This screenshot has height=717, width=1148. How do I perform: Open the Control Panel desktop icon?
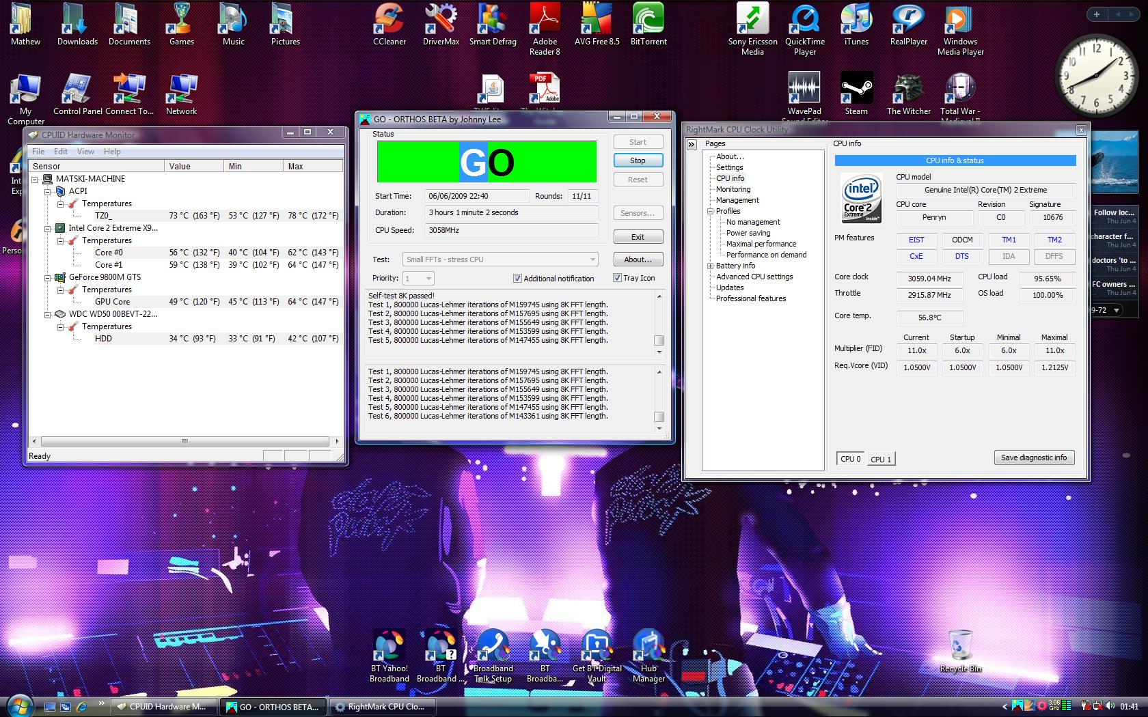77,94
